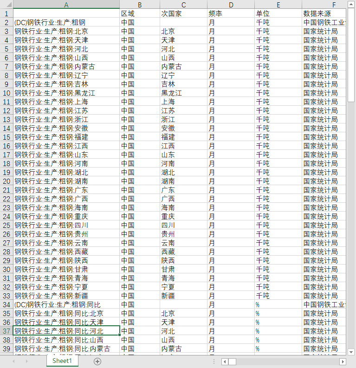Select column F header
Viewport: 356px width, 368px height.
click(x=324, y=5)
